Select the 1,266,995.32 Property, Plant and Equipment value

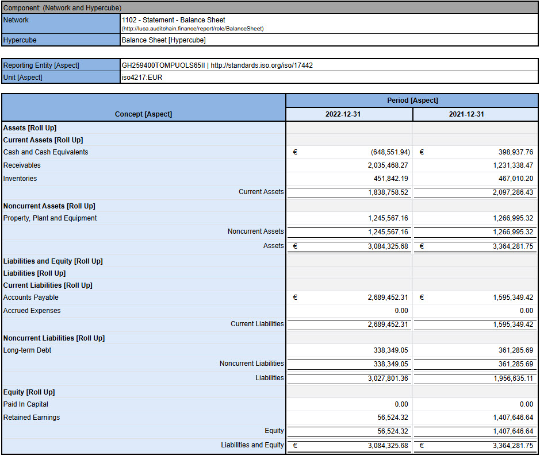coord(513,218)
